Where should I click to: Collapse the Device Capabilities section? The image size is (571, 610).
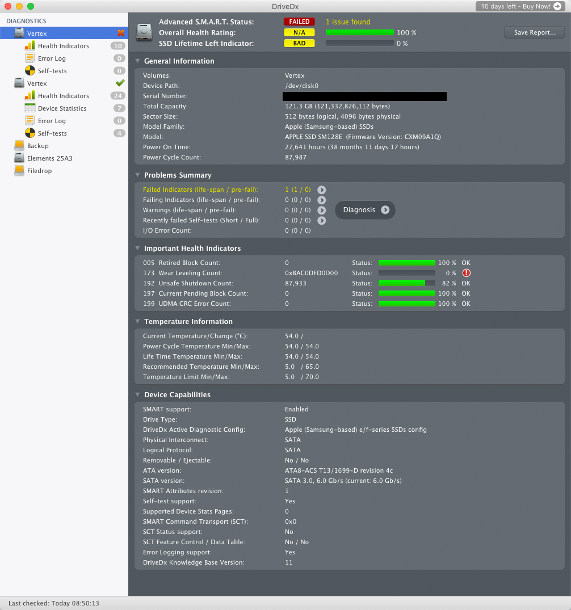coord(137,394)
